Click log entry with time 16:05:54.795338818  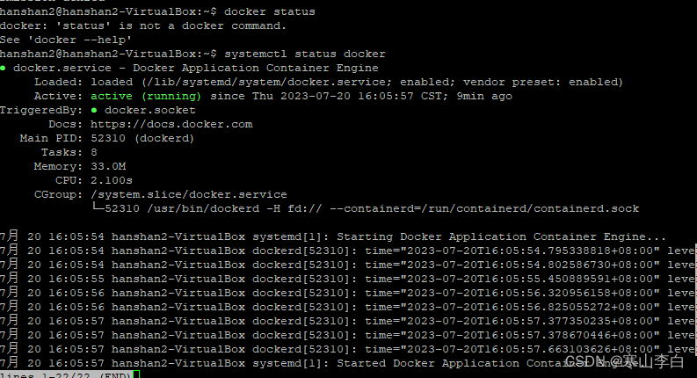(x=346, y=251)
